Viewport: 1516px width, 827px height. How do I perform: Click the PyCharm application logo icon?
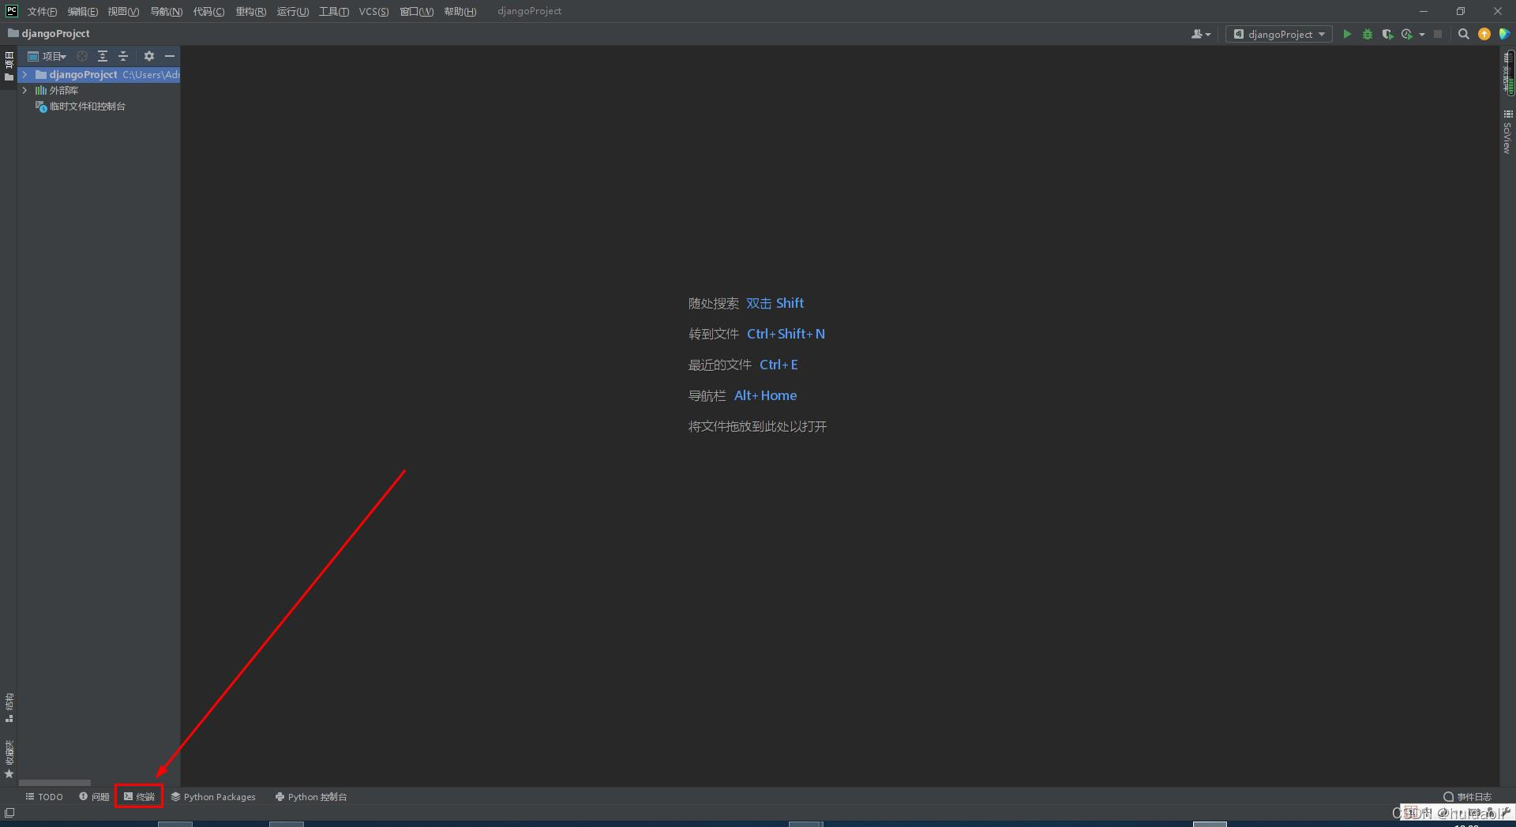11,11
